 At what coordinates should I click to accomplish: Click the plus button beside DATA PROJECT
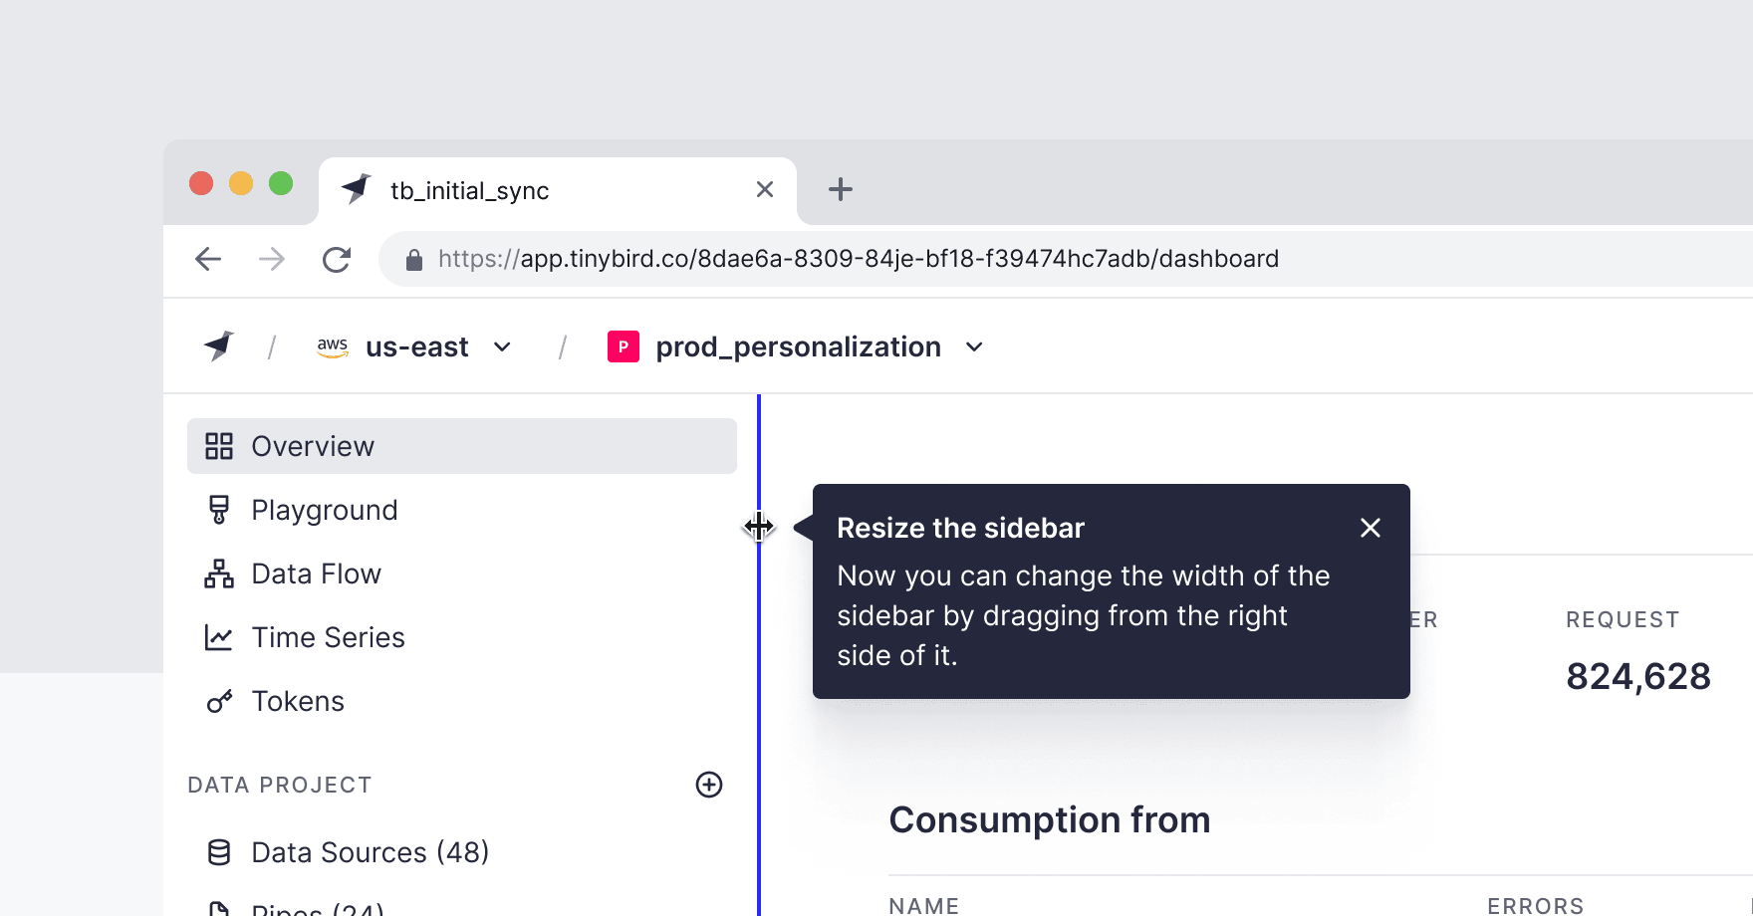tap(708, 785)
